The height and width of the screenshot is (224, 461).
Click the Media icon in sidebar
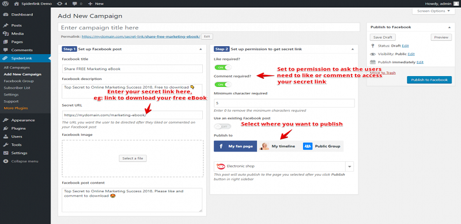[x=6, y=33]
